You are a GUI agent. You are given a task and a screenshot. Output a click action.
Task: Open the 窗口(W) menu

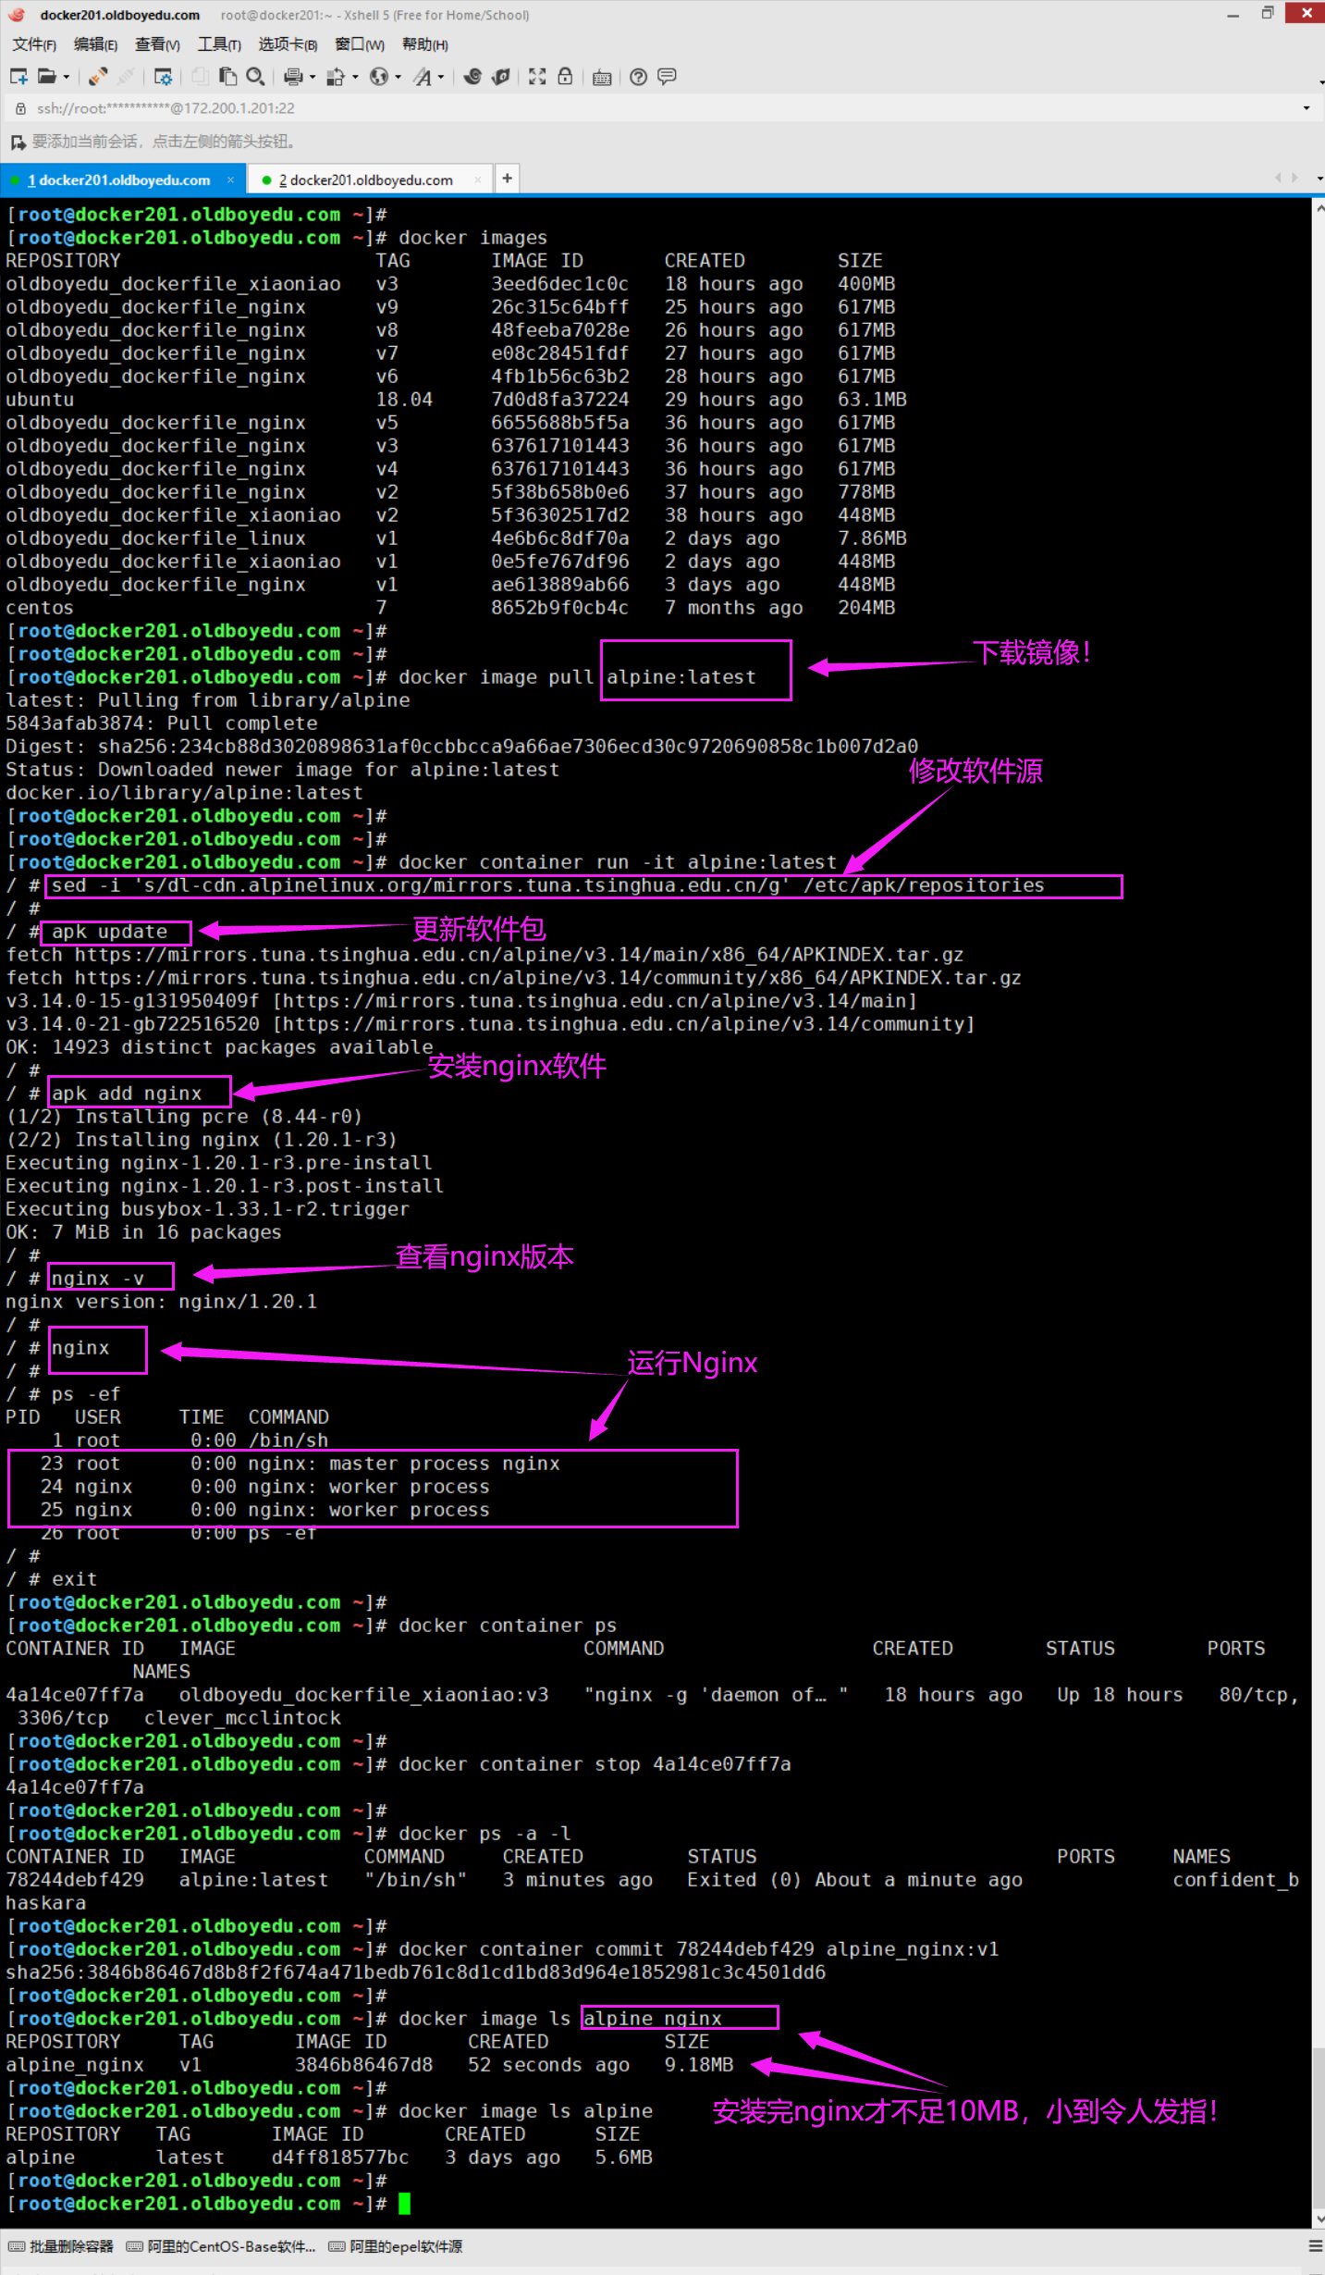(360, 44)
